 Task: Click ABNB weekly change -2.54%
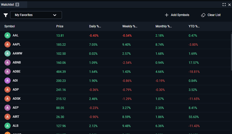click(x=127, y=63)
